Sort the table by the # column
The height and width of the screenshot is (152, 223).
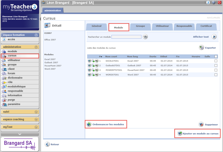tap(101, 57)
